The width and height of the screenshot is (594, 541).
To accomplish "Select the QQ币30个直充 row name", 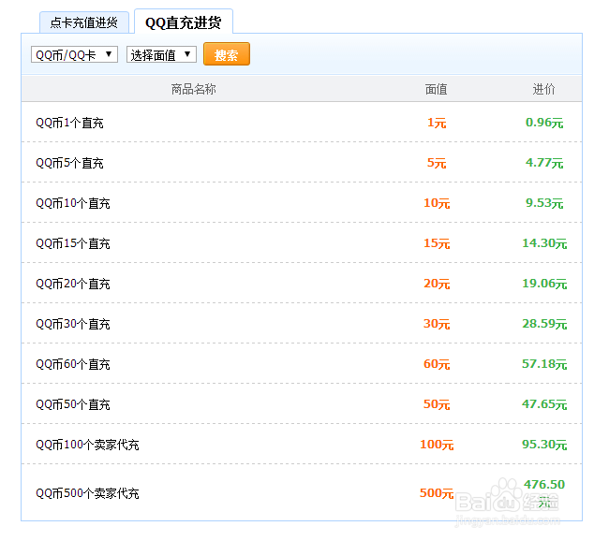I will (x=73, y=324).
